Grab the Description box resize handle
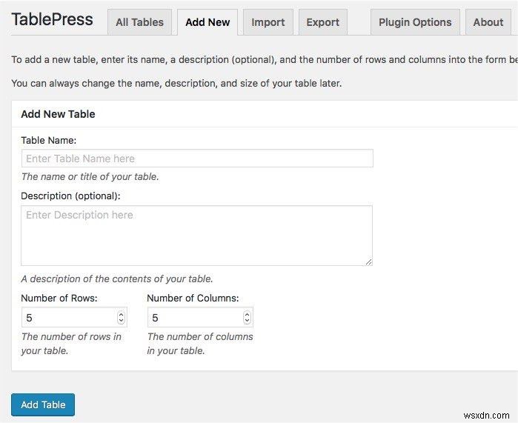This screenshot has height=423, width=518. (369, 262)
